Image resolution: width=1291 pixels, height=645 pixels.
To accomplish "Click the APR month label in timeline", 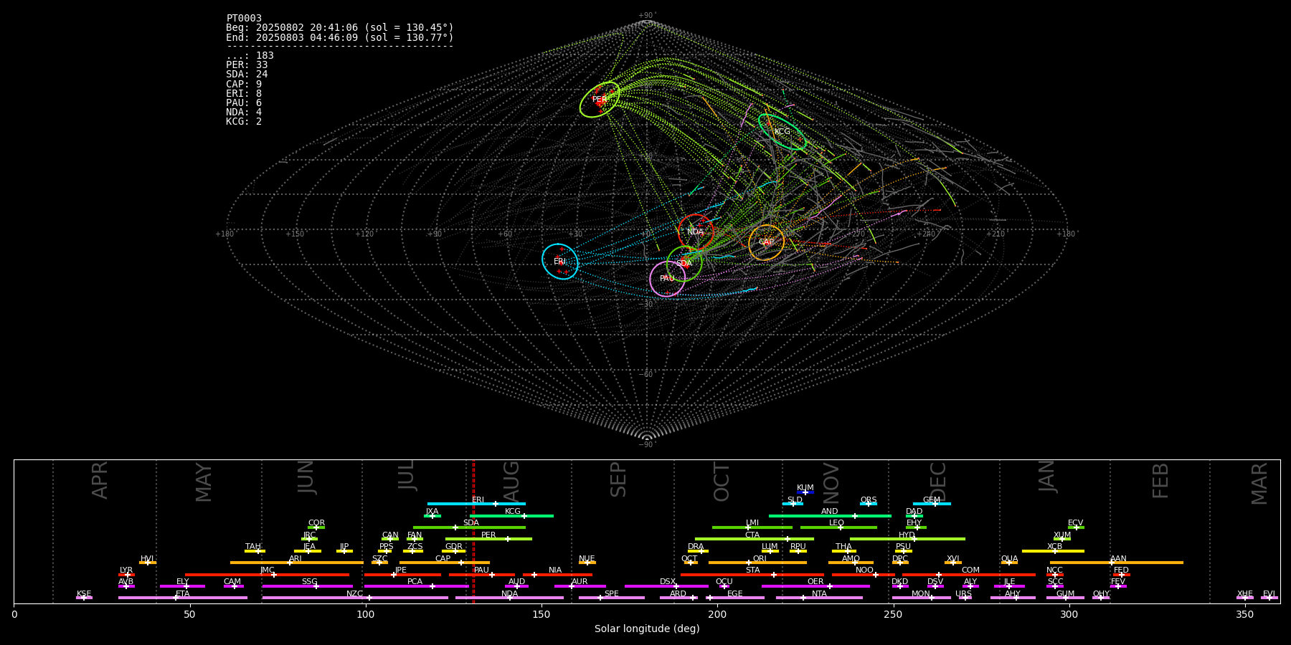I will [100, 480].
